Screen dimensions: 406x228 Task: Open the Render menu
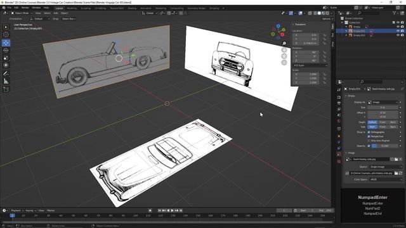tap(25, 8)
